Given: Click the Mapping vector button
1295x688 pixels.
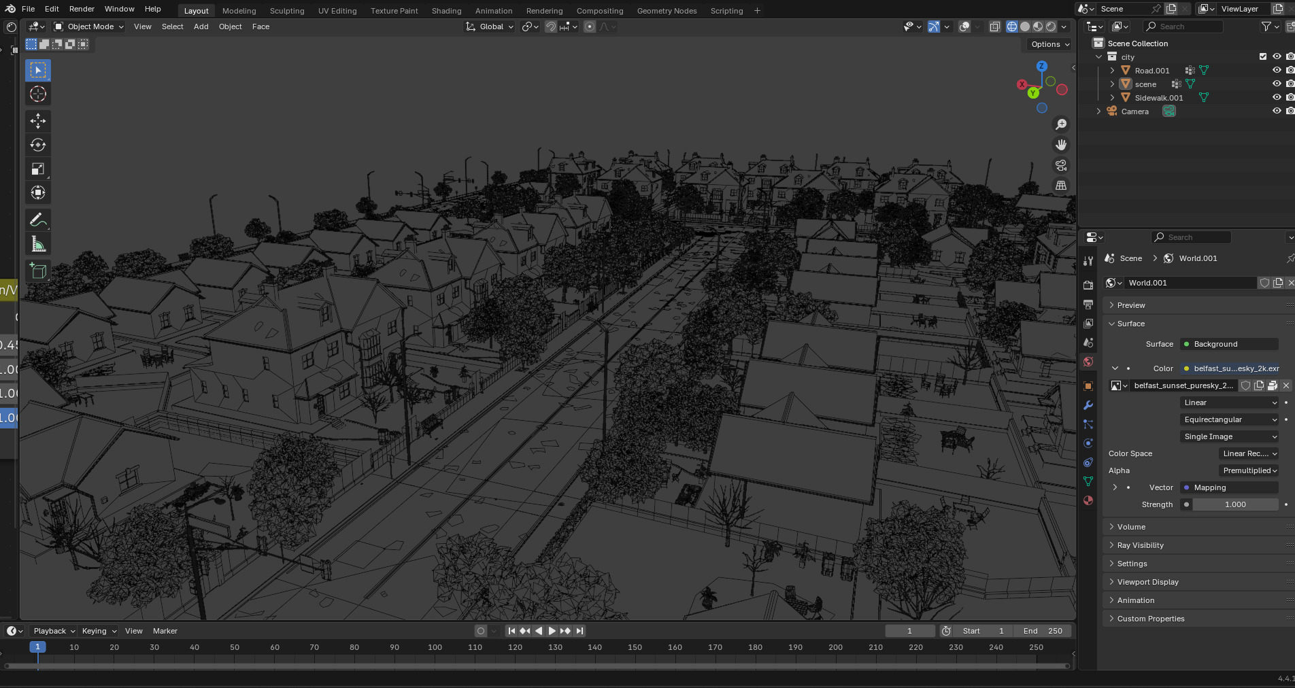Looking at the screenshot, I should pos(1230,487).
